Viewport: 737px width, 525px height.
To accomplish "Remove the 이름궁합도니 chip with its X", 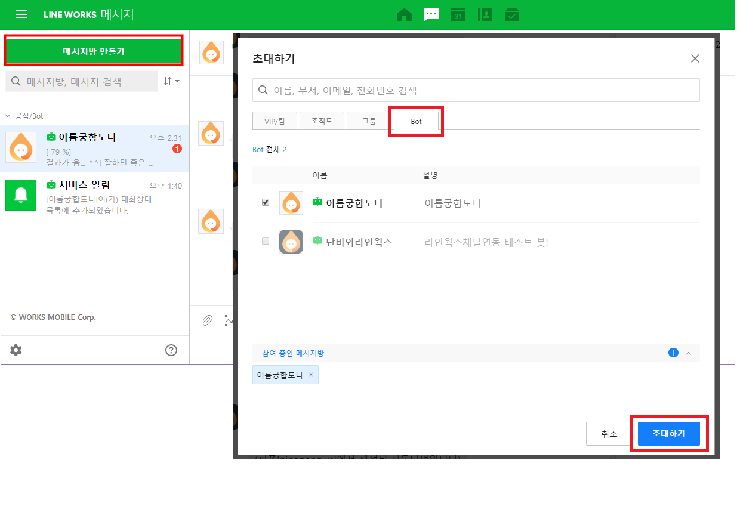I will click(x=310, y=375).
